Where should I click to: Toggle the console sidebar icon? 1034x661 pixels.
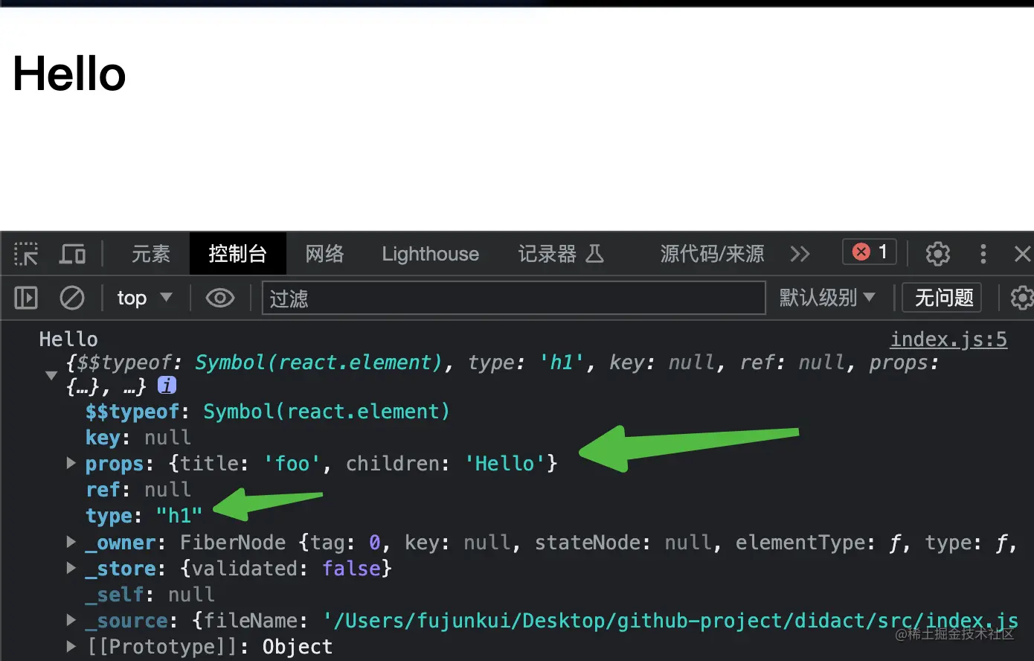[x=26, y=298]
